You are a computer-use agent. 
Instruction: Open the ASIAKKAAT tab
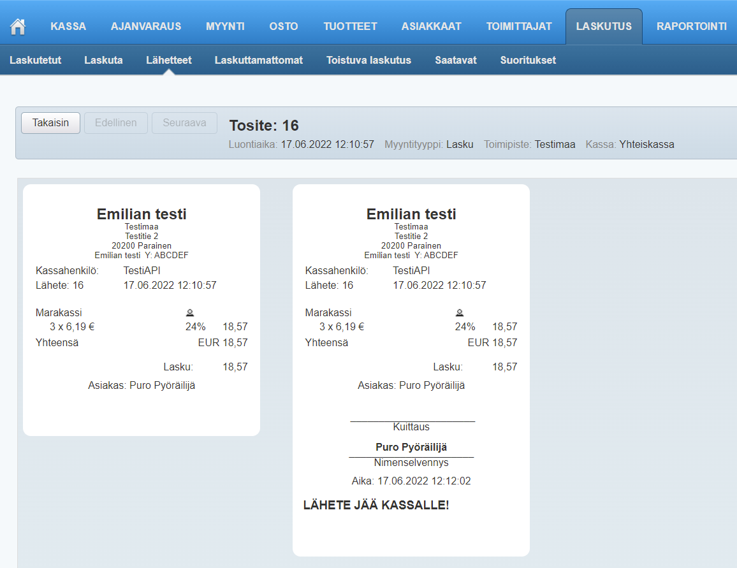coord(431,27)
